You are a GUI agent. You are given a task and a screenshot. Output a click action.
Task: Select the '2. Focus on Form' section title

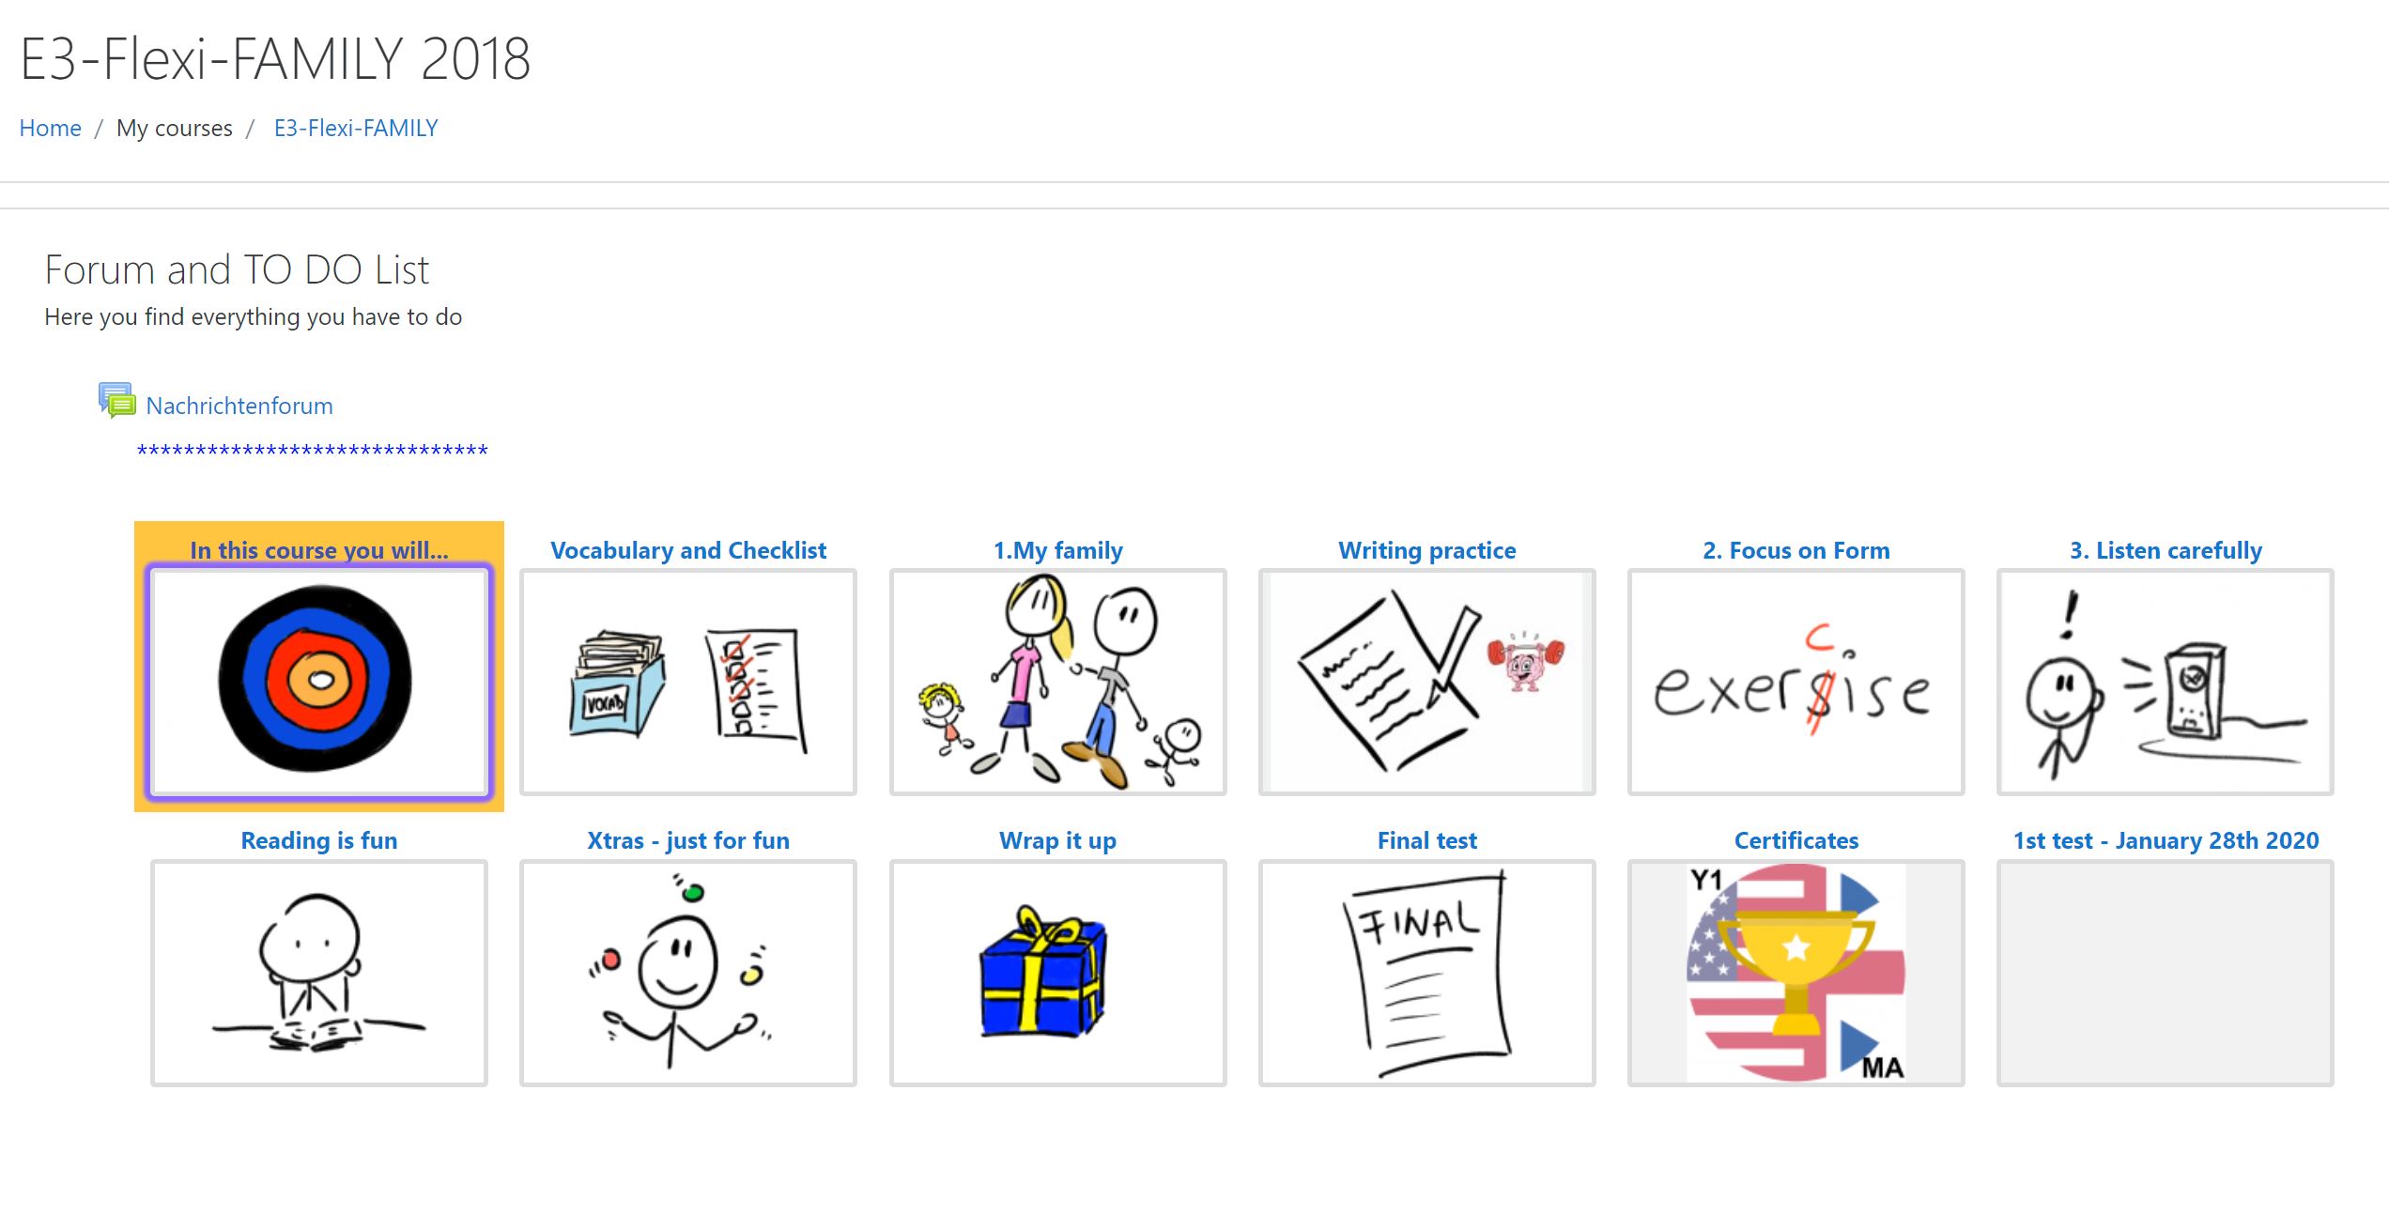tap(1796, 550)
